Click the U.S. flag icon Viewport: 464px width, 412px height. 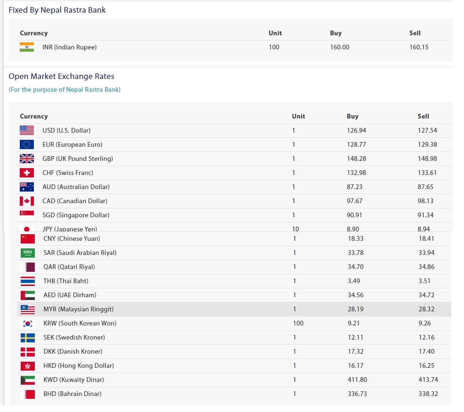[x=27, y=130]
